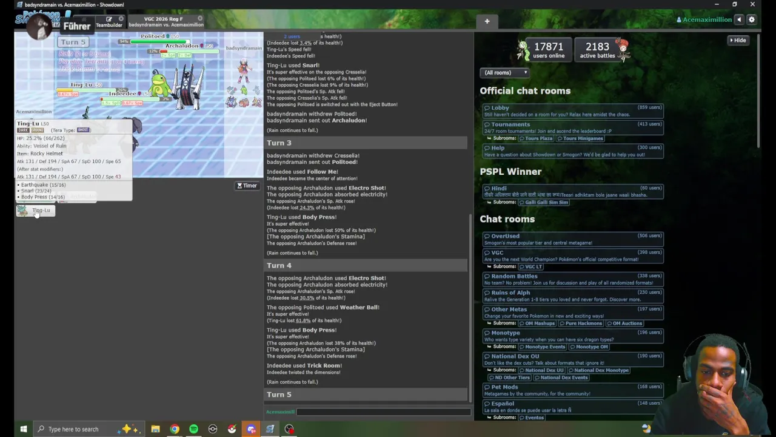Open the Galli Galli Sim Sim subroom
This screenshot has height=437, width=776.
click(x=543, y=202)
